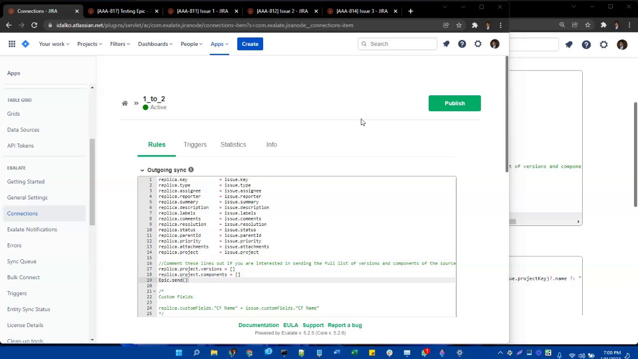Switch to the AAA-817 Testing Epic browser tab
The height and width of the screenshot is (359, 638).
[123, 11]
